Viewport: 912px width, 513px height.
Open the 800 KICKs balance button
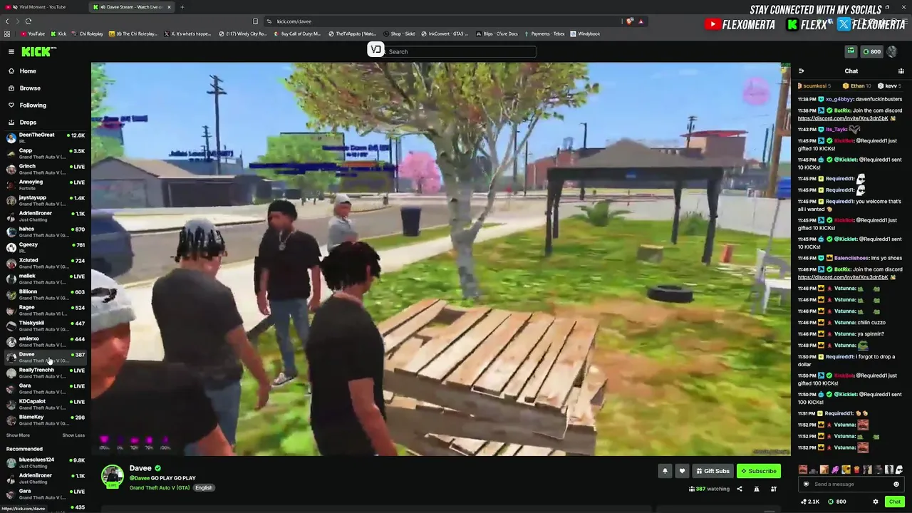coord(871,51)
